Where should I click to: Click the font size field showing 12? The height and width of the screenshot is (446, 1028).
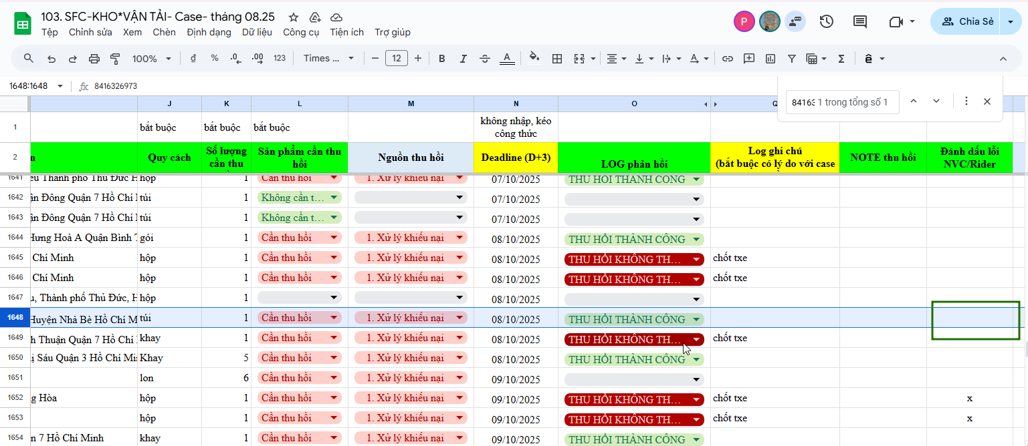click(397, 59)
